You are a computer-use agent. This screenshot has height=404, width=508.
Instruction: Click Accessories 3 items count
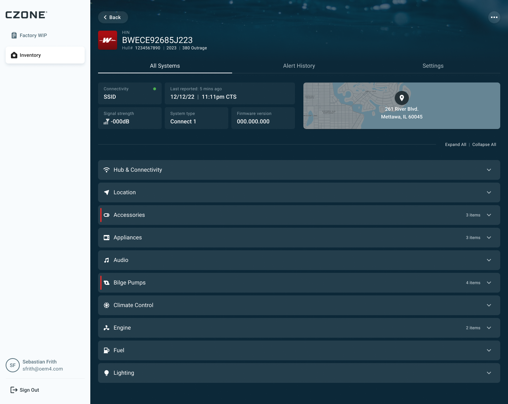[x=473, y=215]
